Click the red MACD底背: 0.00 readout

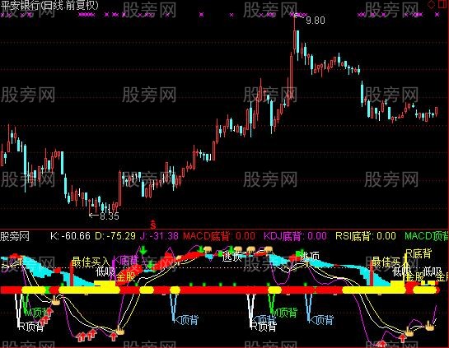[x=219, y=236]
